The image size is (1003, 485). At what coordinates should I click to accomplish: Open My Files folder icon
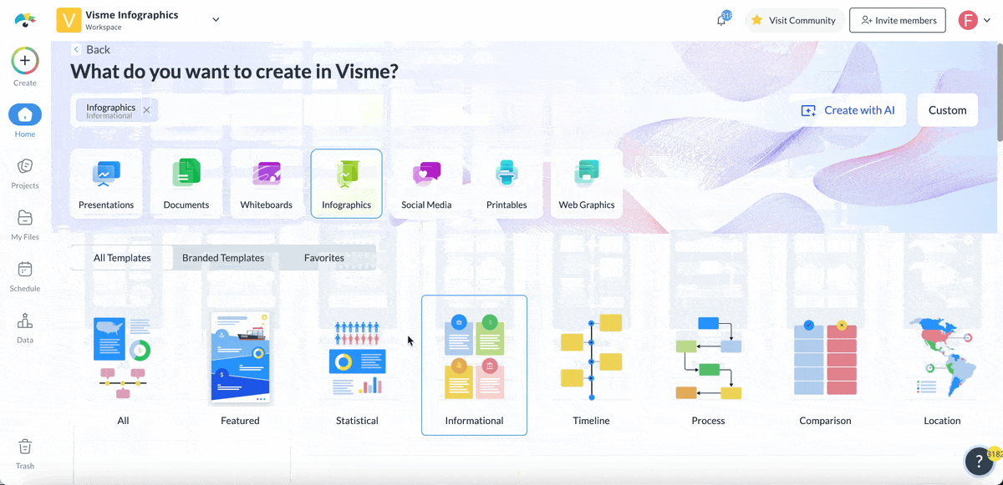(25, 219)
